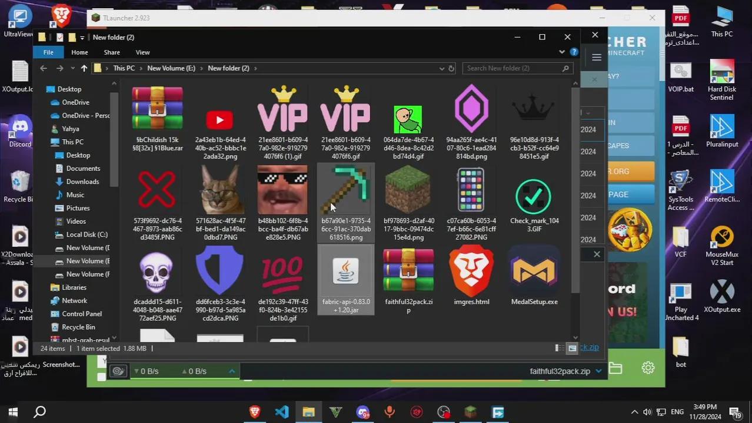Open the TLauncher hamburger menu
Image resolution: width=752 pixels, height=423 pixels.
click(597, 58)
